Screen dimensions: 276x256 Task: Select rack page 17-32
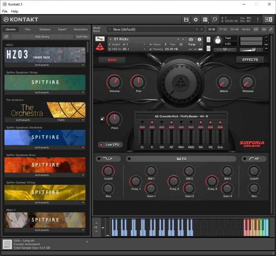(x=223, y=29)
